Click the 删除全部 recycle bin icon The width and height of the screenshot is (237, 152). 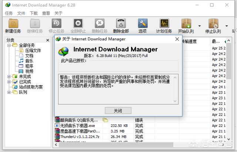[x=121, y=23]
